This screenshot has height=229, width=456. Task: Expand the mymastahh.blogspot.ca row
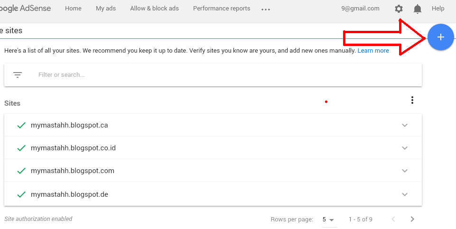[405, 125]
